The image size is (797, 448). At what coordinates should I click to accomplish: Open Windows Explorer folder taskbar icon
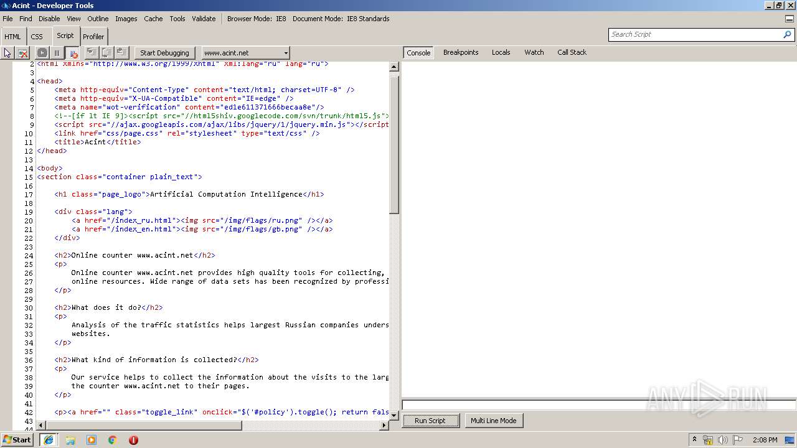coord(70,440)
